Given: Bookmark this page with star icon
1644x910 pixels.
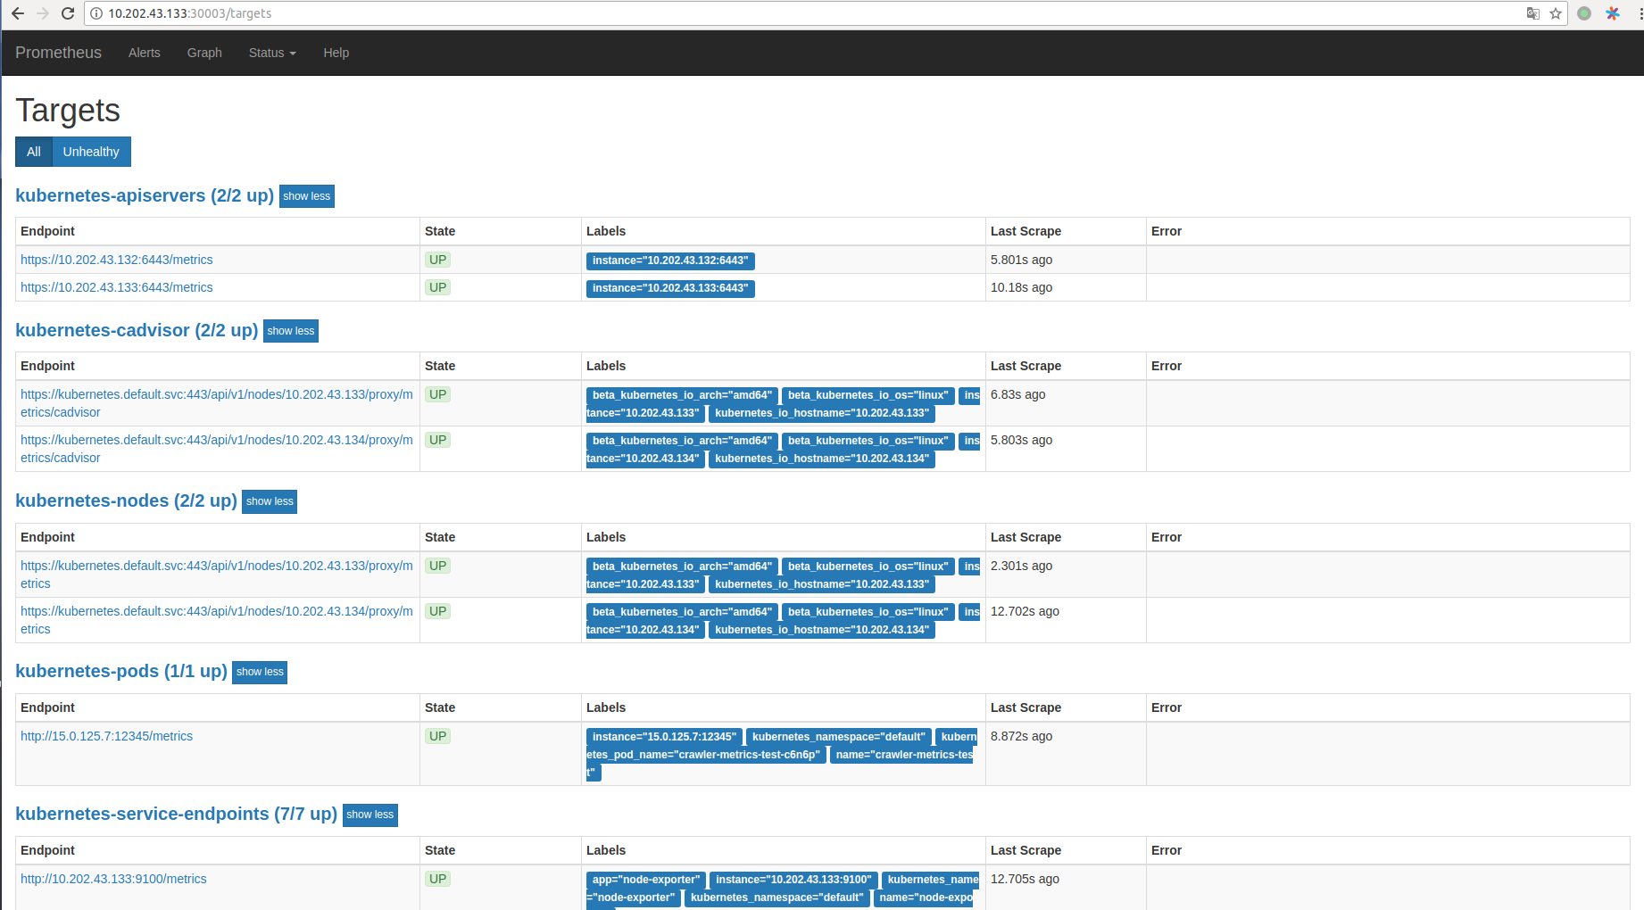Looking at the screenshot, I should (1556, 13).
